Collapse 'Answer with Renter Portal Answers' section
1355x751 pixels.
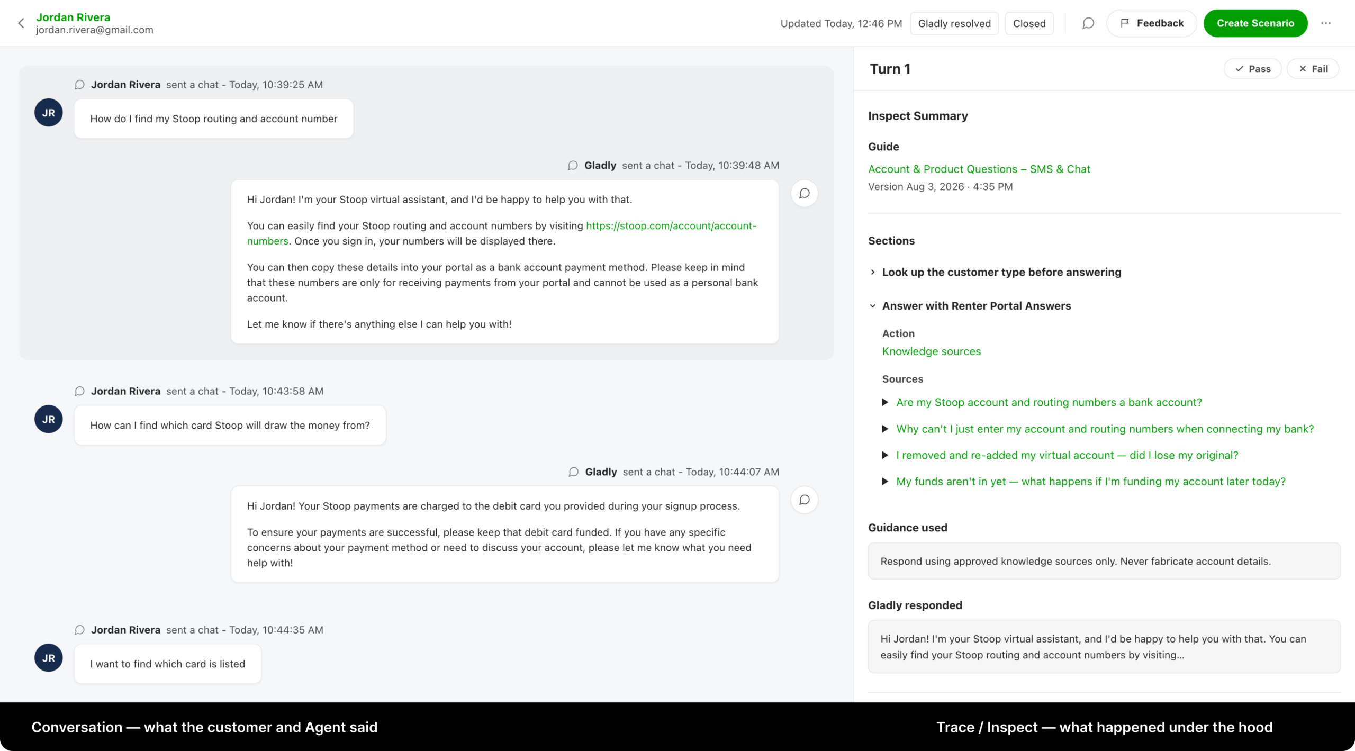point(873,306)
